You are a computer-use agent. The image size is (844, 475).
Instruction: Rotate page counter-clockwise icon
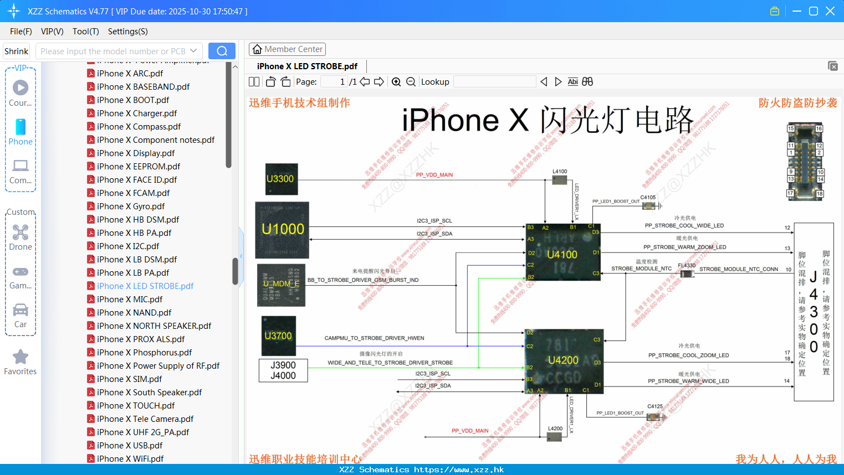[x=270, y=81]
